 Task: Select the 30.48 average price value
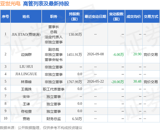click(x=137, y=81)
